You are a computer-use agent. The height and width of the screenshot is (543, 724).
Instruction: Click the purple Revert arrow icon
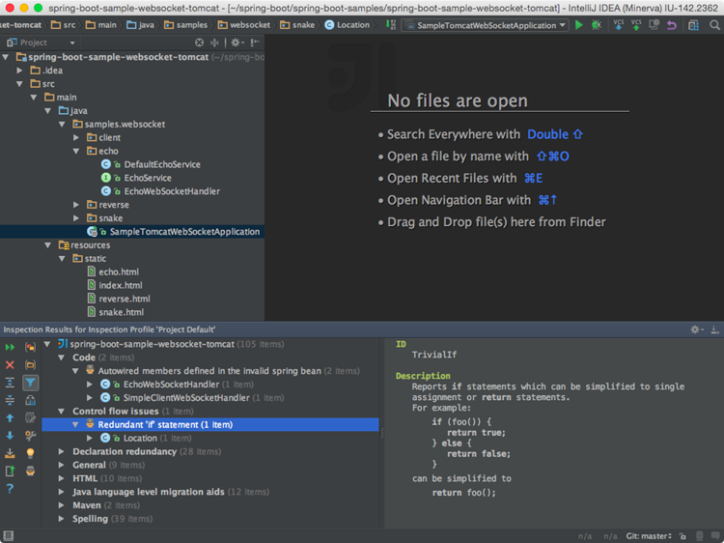tap(671, 25)
